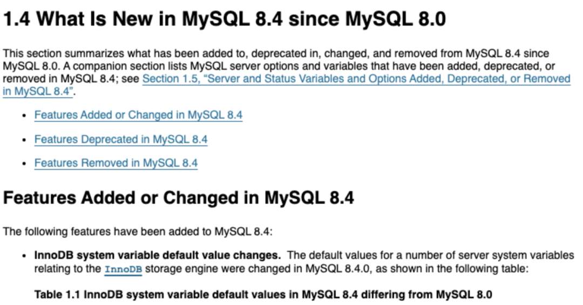The image size is (583, 305).
Task: Click the Table 1.1 InnoDB system variable caption
Action: [x=263, y=294]
